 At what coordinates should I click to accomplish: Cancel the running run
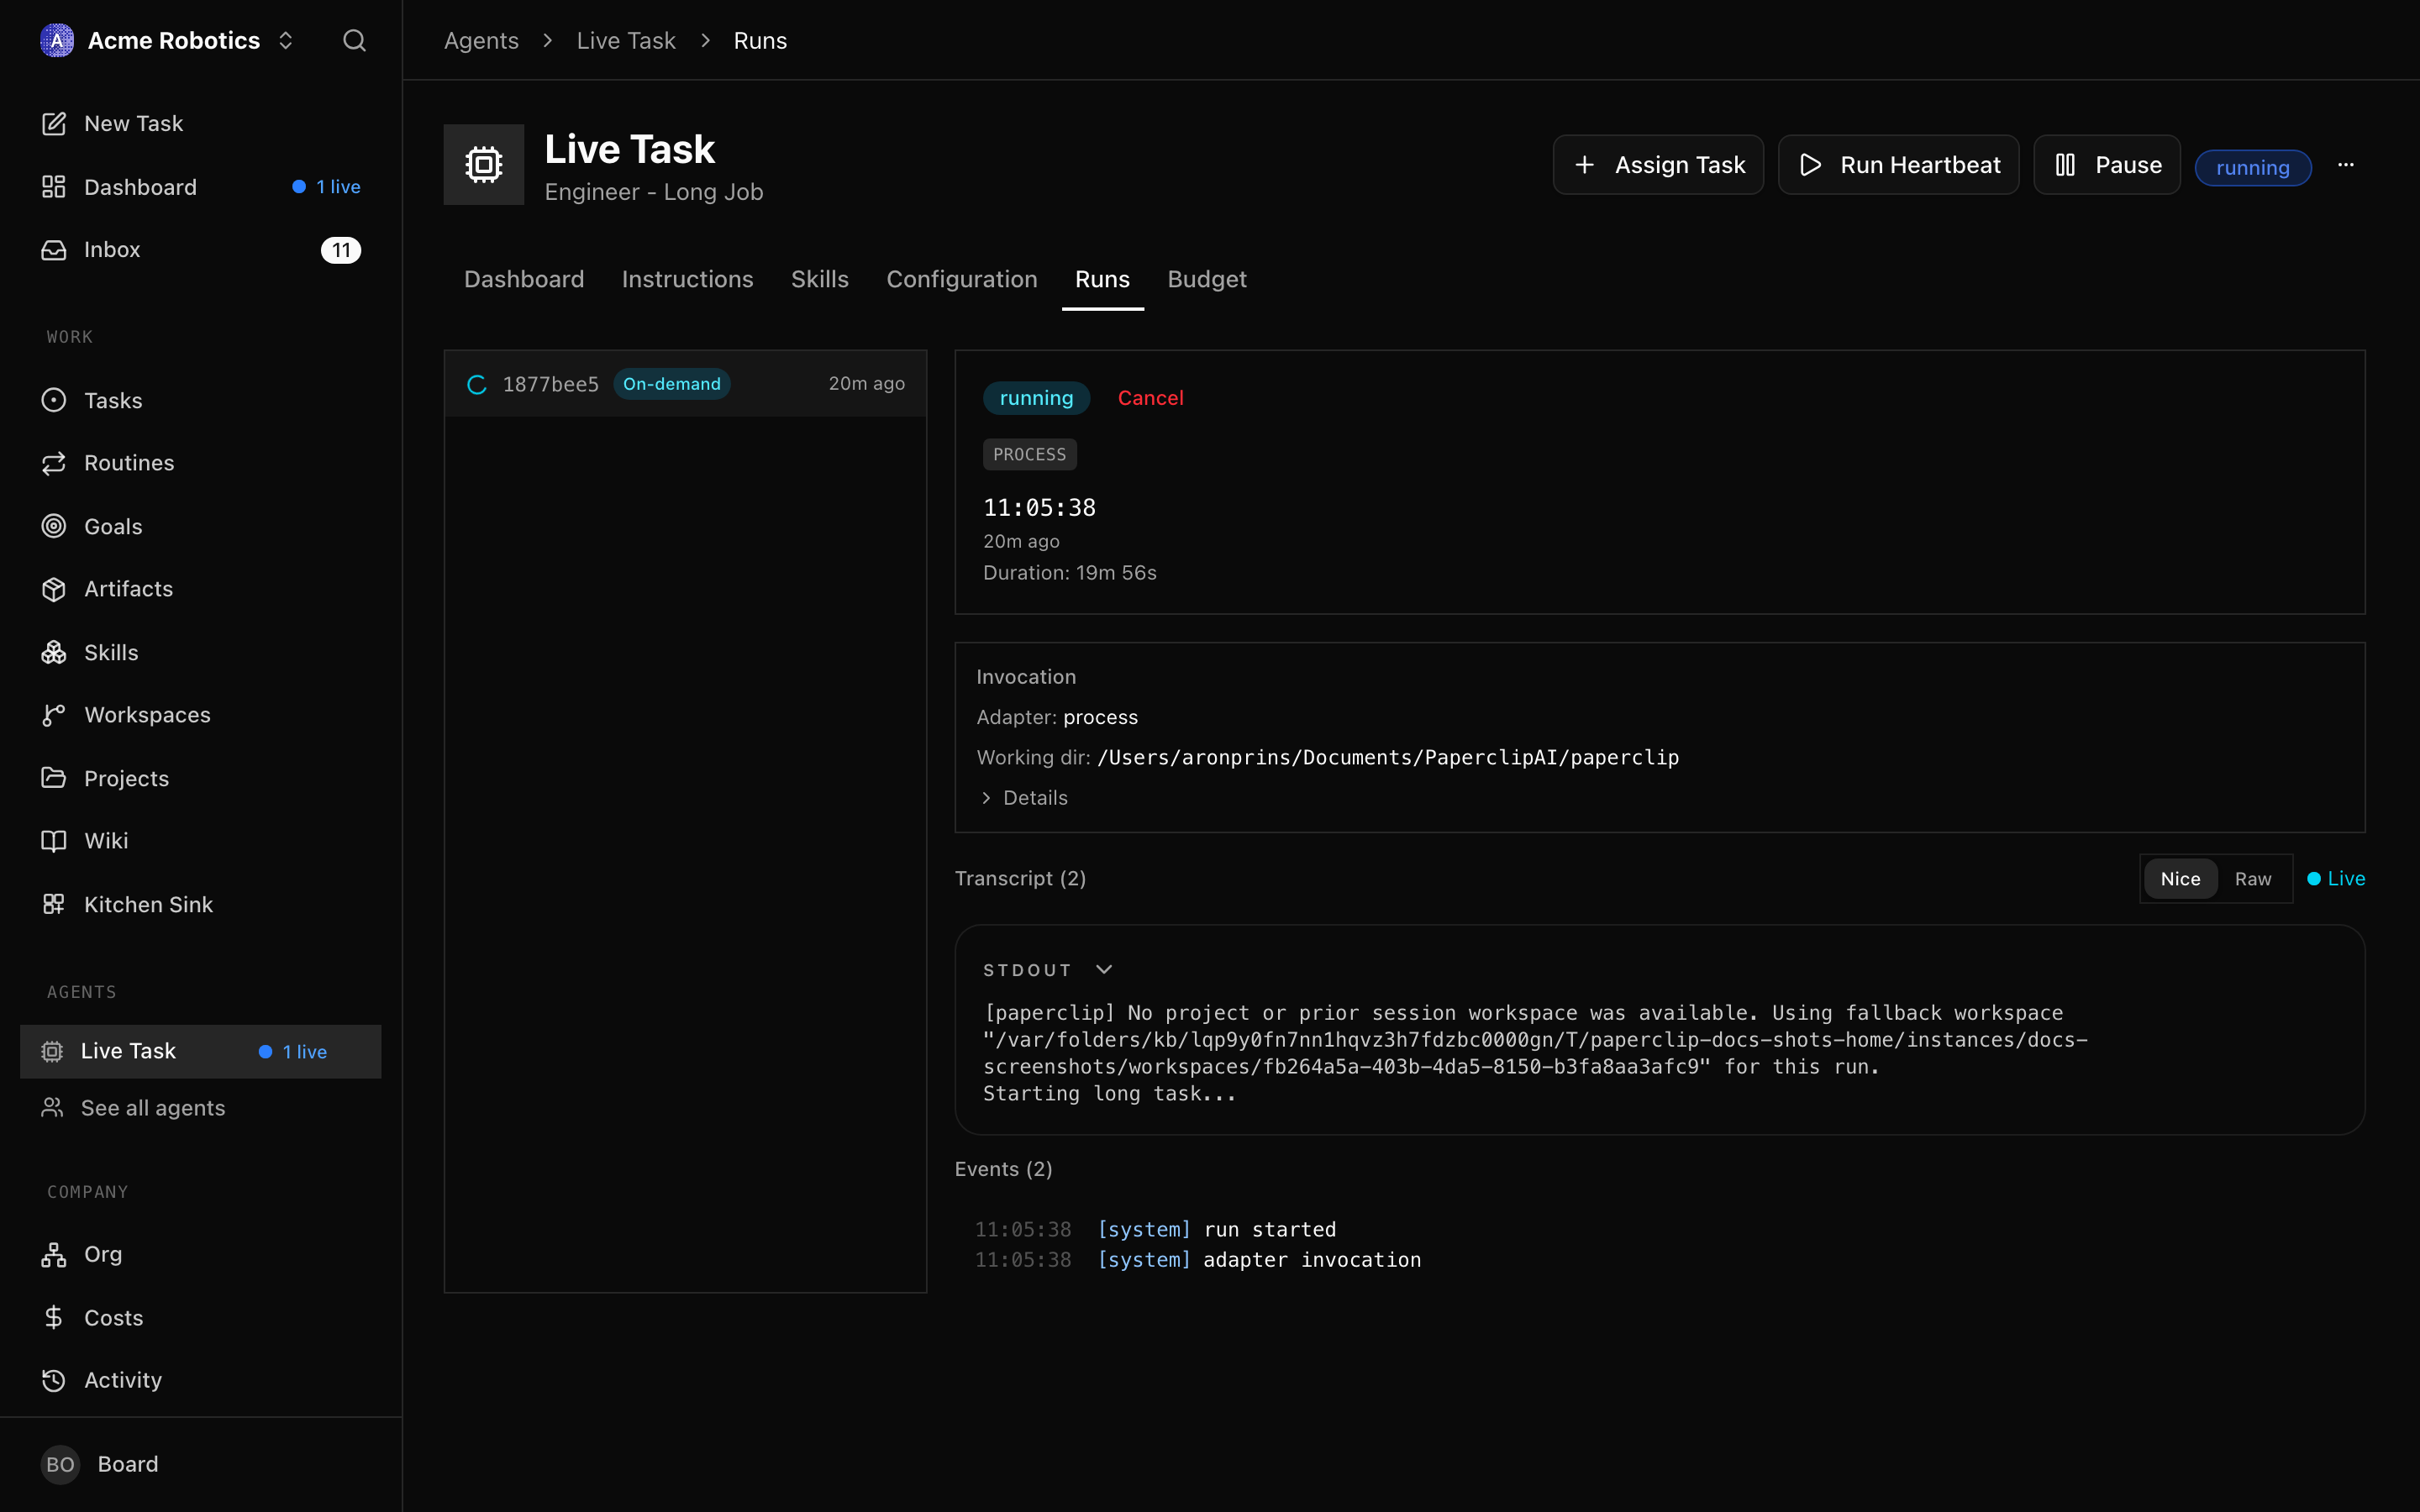(x=1150, y=398)
